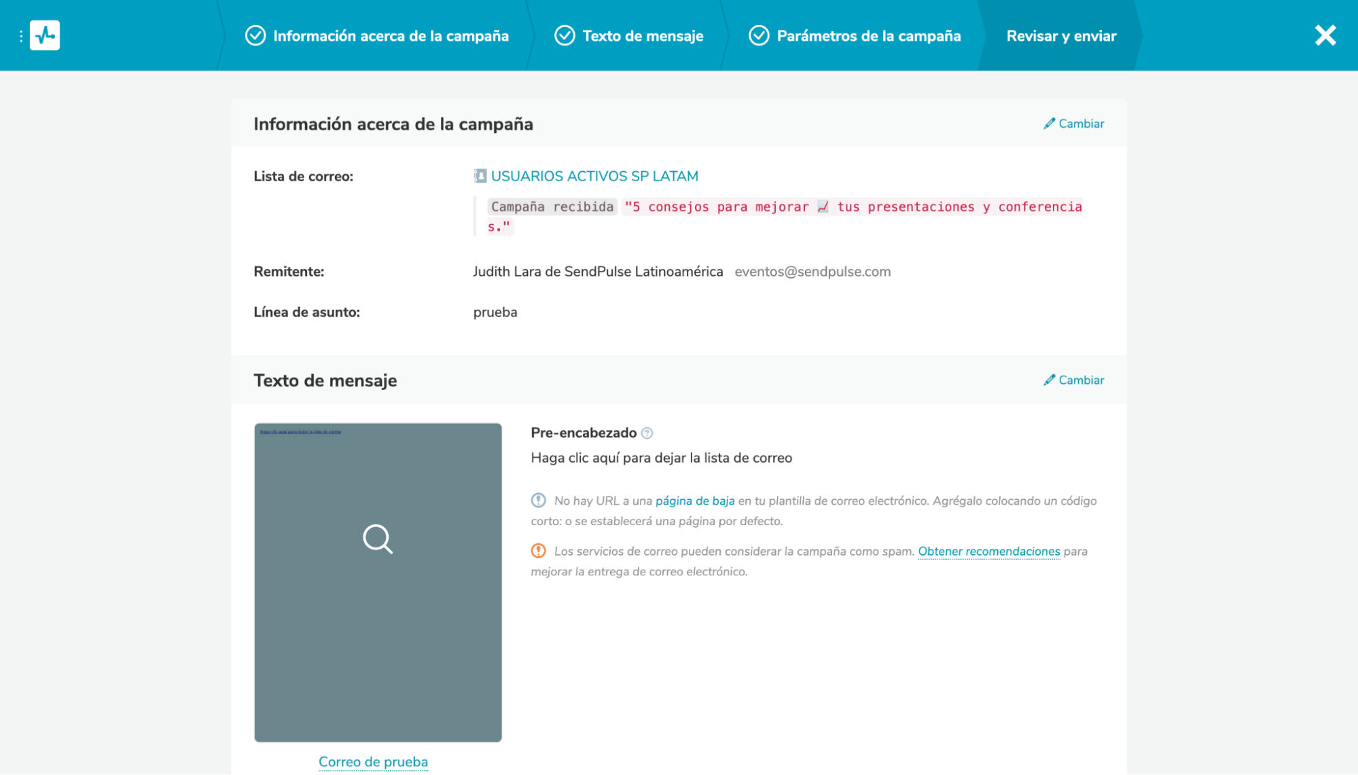Go to Información acerca de la campaña step

pyautogui.click(x=390, y=36)
